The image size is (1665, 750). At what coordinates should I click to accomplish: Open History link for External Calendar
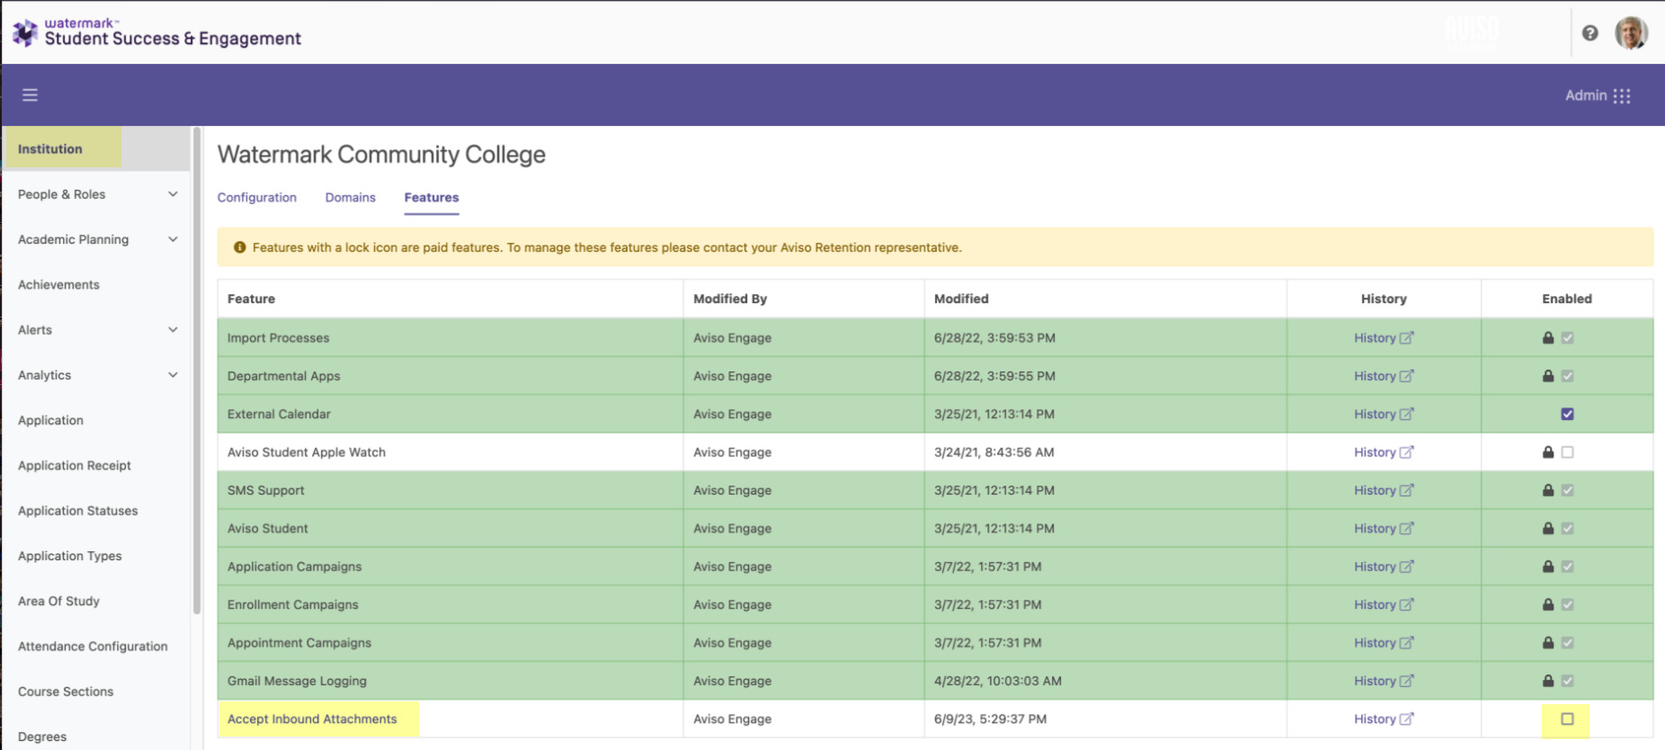click(1384, 415)
